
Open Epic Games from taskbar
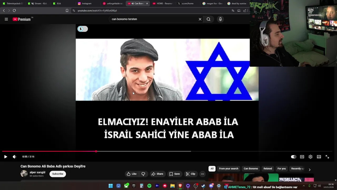[x=134, y=186]
